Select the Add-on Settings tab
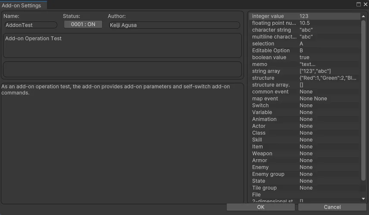369x215 pixels. pos(22,6)
